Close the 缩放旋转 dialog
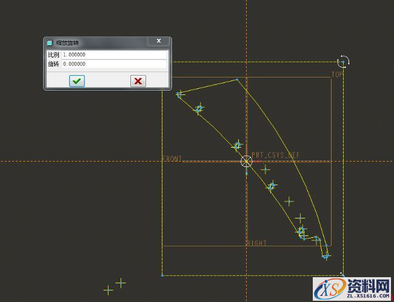The width and height of the screenshot is (394, 302). [x=158, y=41]
